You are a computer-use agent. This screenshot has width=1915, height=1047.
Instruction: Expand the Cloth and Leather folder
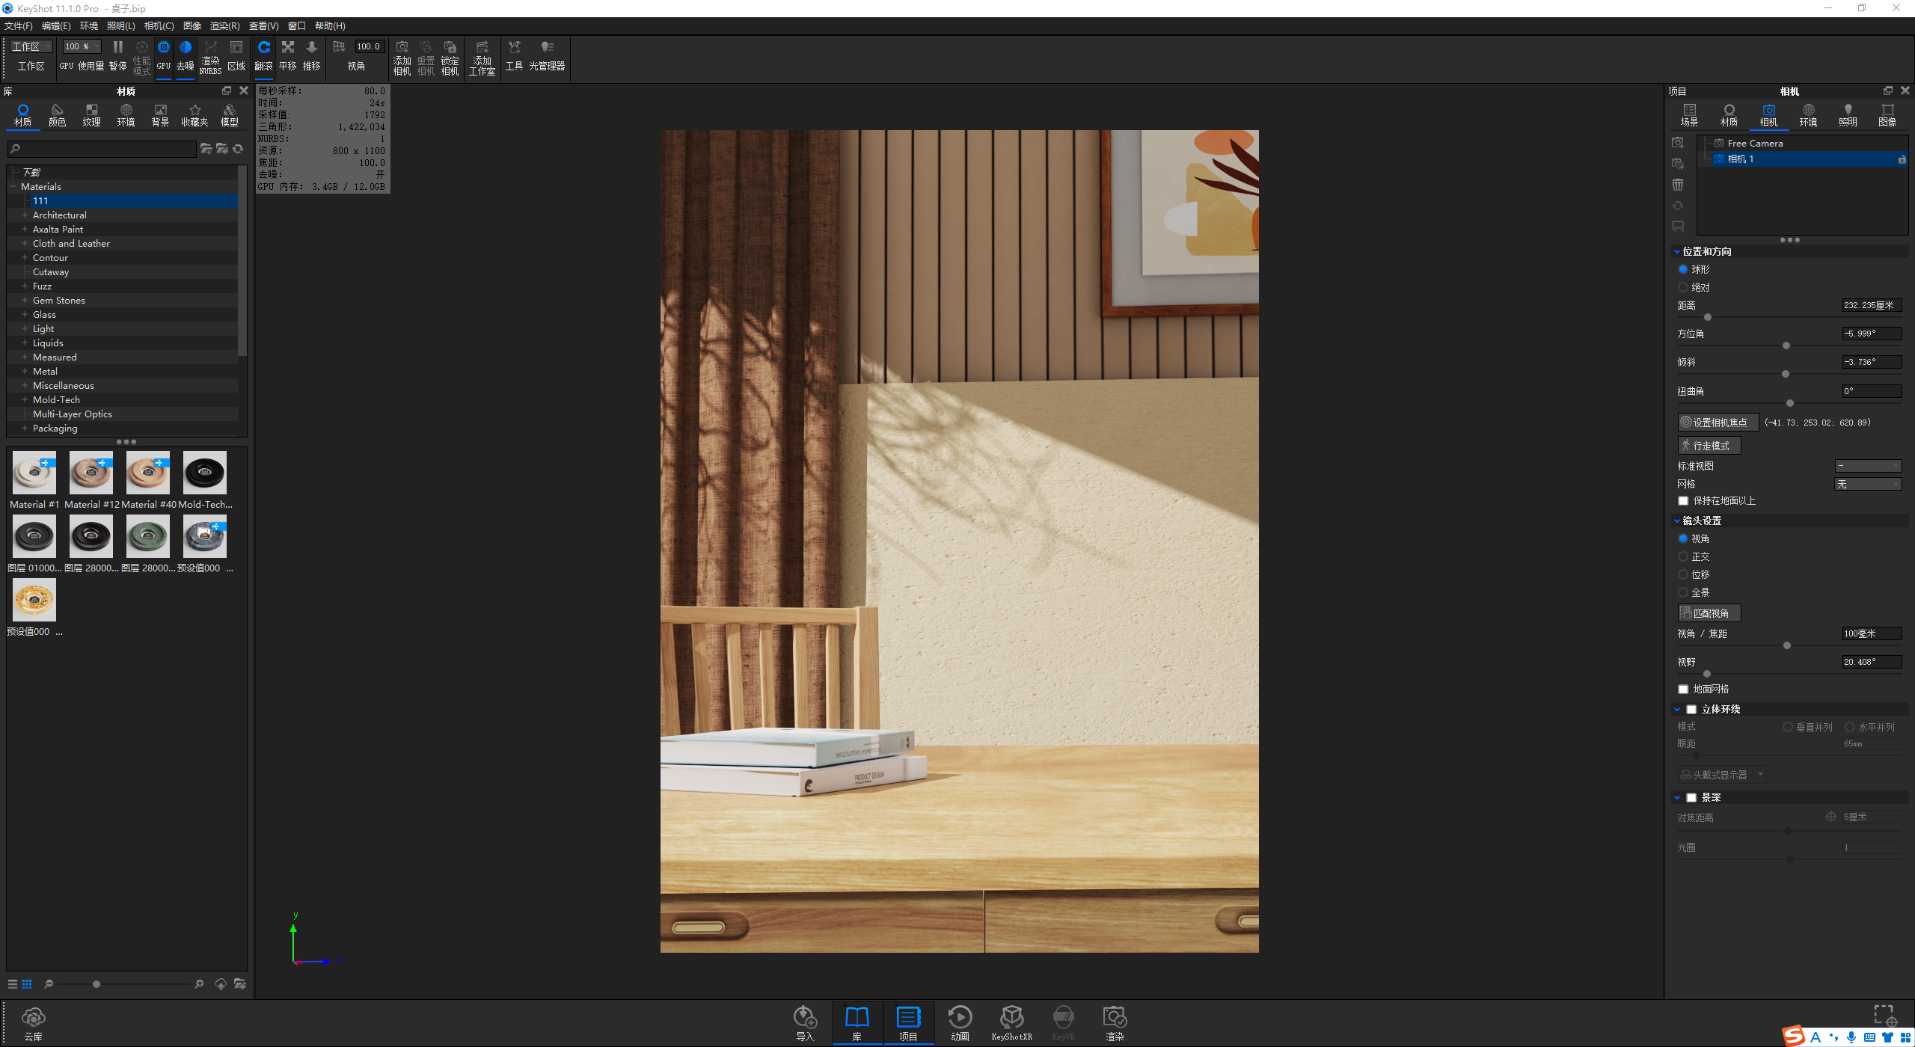tap(25, 244)
